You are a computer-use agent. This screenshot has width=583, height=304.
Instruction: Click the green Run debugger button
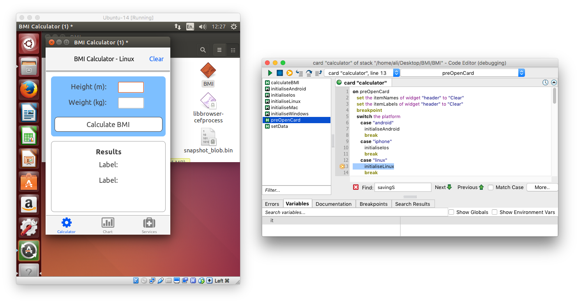(270, 73)
